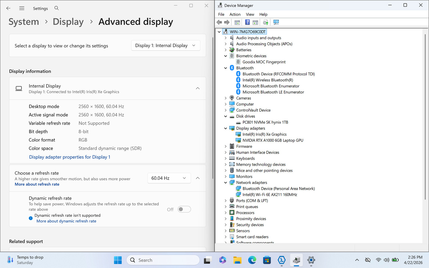Viewport: 429px width, 268px height.
Task: Expand the Human Interface Devices chevron
Action: pyautogui.click(x=225, y=152)
